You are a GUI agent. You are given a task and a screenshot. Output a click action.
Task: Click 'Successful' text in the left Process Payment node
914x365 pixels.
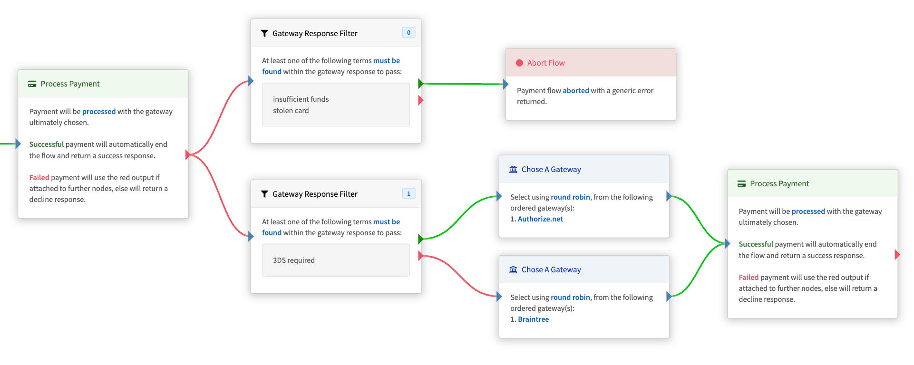pos(47,144)
